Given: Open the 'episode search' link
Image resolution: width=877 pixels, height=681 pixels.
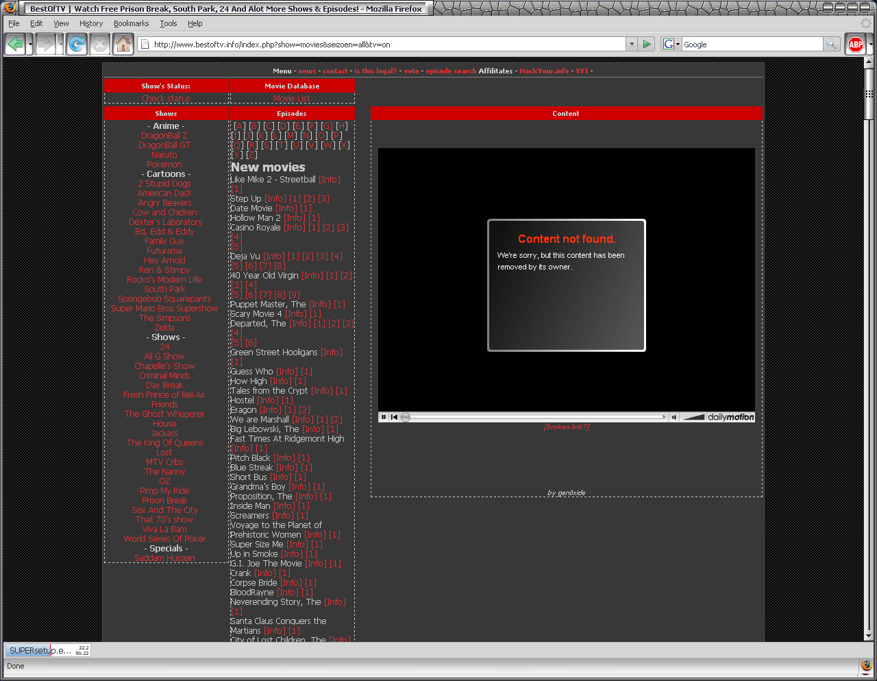Looking at the screenshot, I should [x=451, y=71].
